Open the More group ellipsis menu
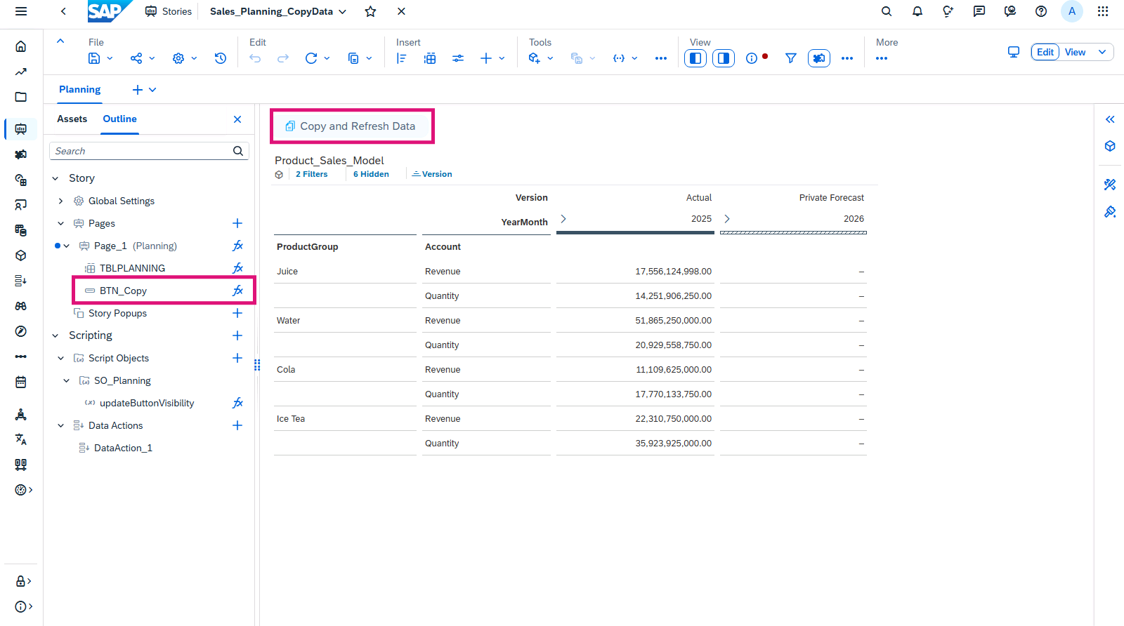The image size is (1124, 626). [x=882, y=58]
